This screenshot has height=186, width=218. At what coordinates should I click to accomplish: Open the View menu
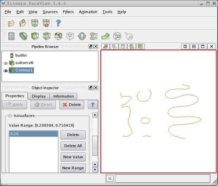(x=33, y=12)
